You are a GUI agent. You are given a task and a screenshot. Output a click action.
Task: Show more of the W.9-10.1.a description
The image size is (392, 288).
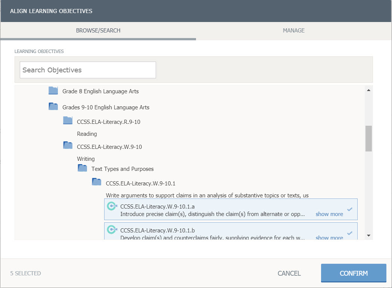click(329, 214)
